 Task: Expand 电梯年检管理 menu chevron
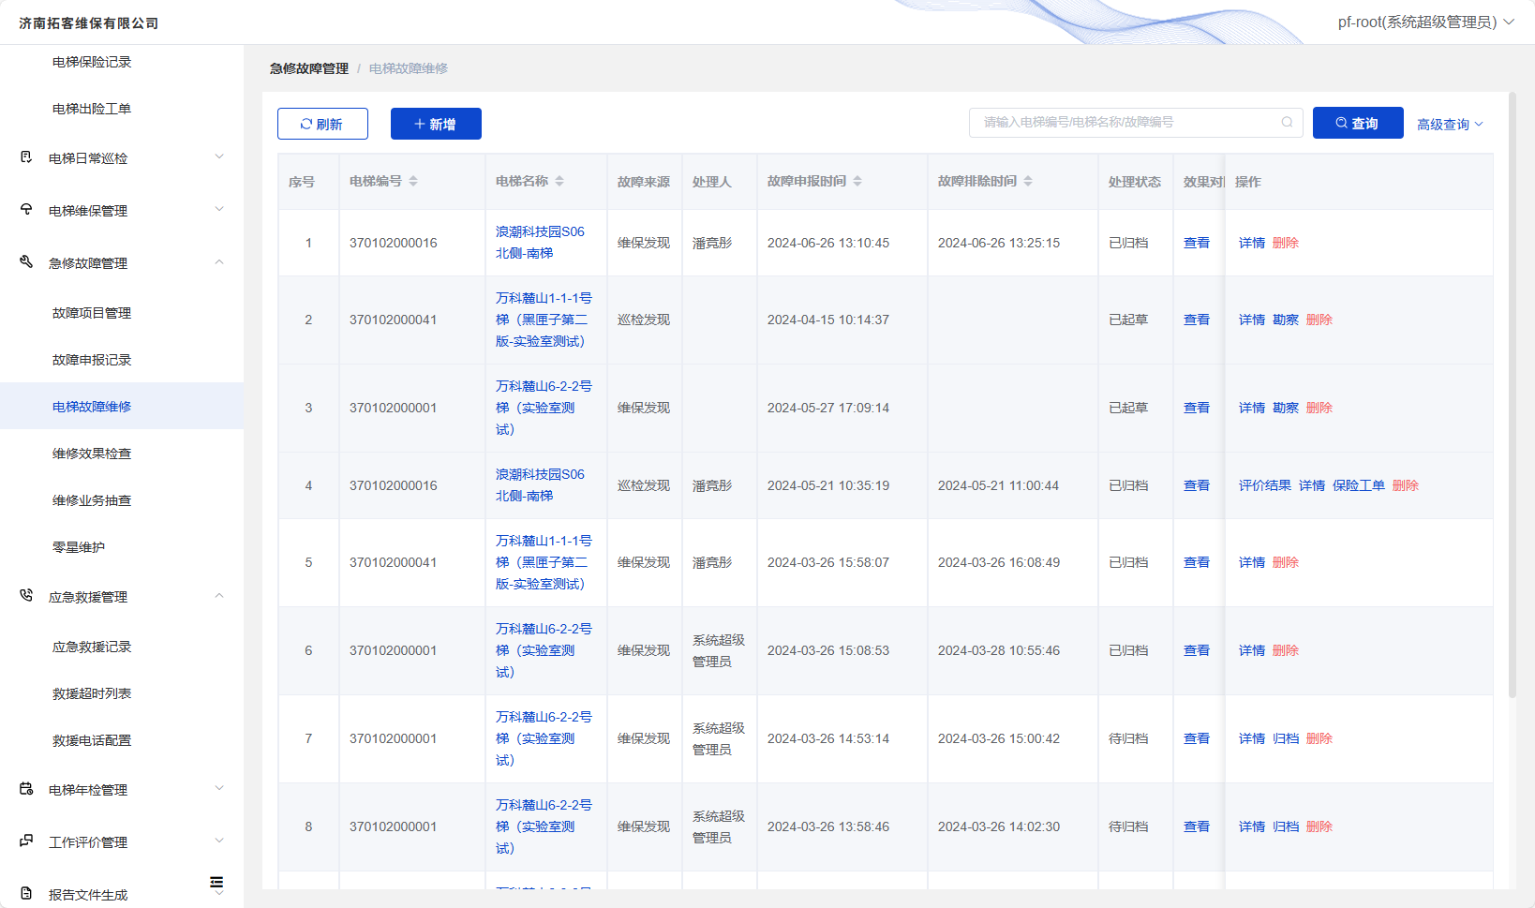[x=219, y=788]
